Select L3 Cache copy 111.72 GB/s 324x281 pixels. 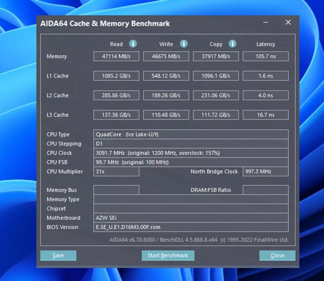click(216, 115)
